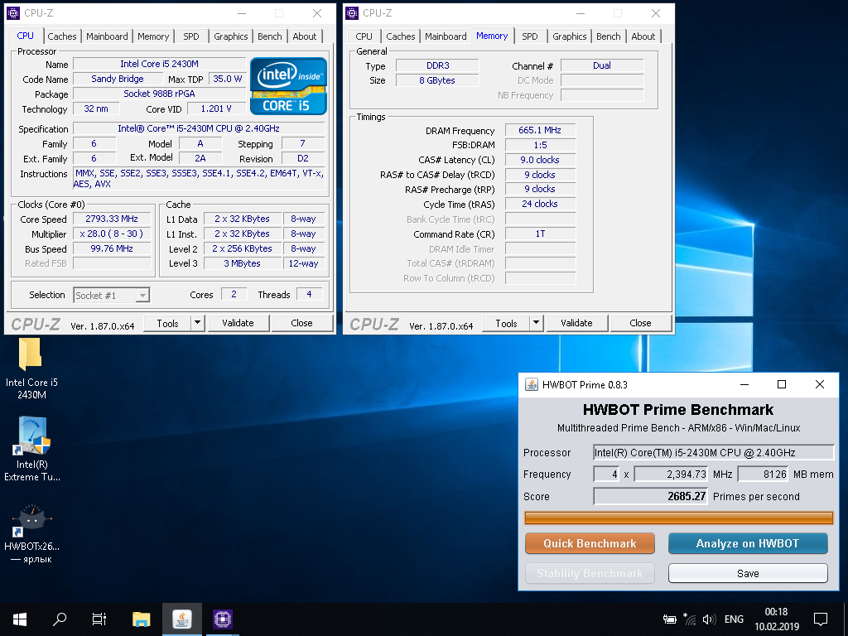The width and height of the screenshot is (848, 636).
Task: Click the frequency field showing 2,394.73
Action: click(671, 475)
